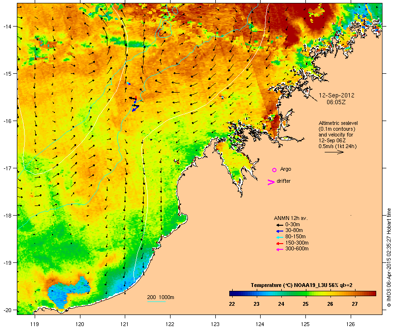This screenshot has height=328, width=395.
Task: Click the latitude axis label -17
Action: coord(7,168)
